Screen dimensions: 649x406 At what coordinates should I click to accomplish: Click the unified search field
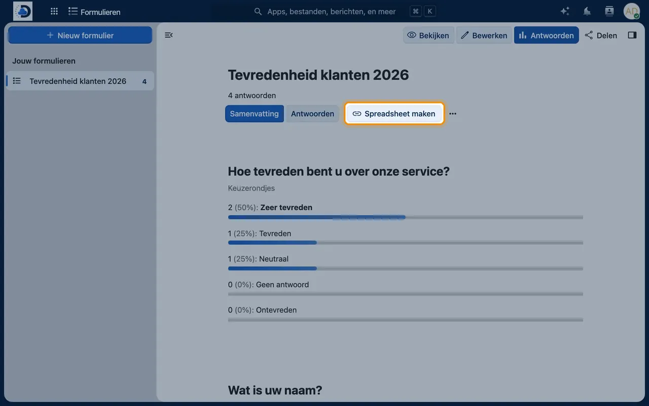[x=345, y=11]
